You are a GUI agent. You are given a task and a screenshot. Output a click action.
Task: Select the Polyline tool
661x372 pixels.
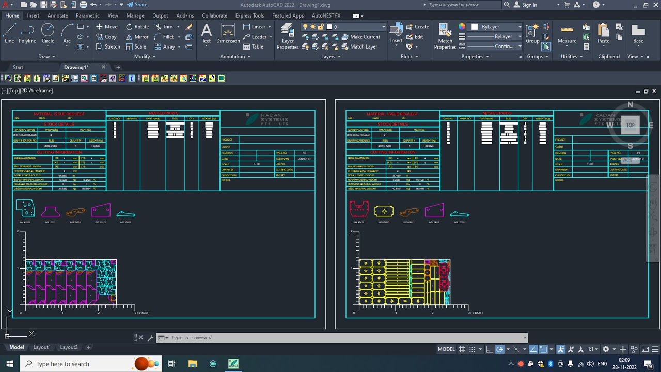click(27, 34)
